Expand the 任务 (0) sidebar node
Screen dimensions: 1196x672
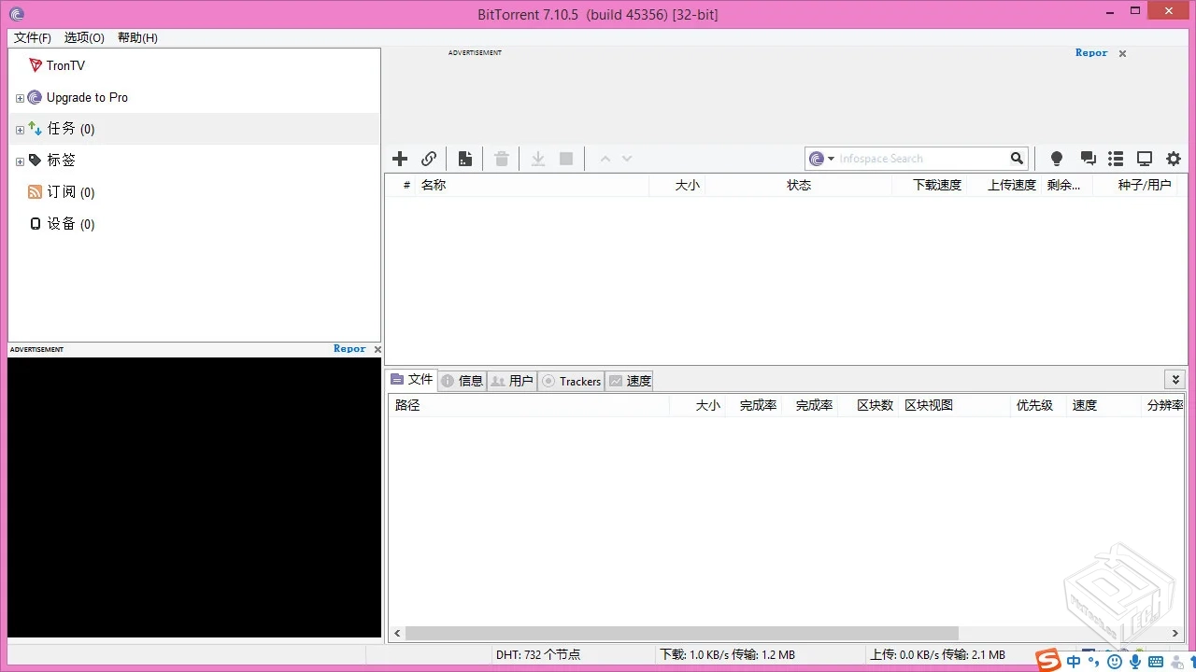click(x=20, y=128)
